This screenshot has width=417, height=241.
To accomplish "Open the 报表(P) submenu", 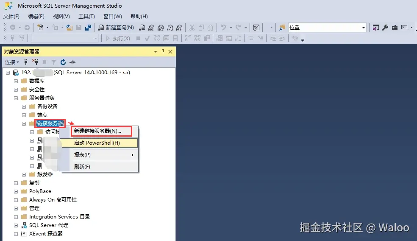I will (x=99, y=155).
